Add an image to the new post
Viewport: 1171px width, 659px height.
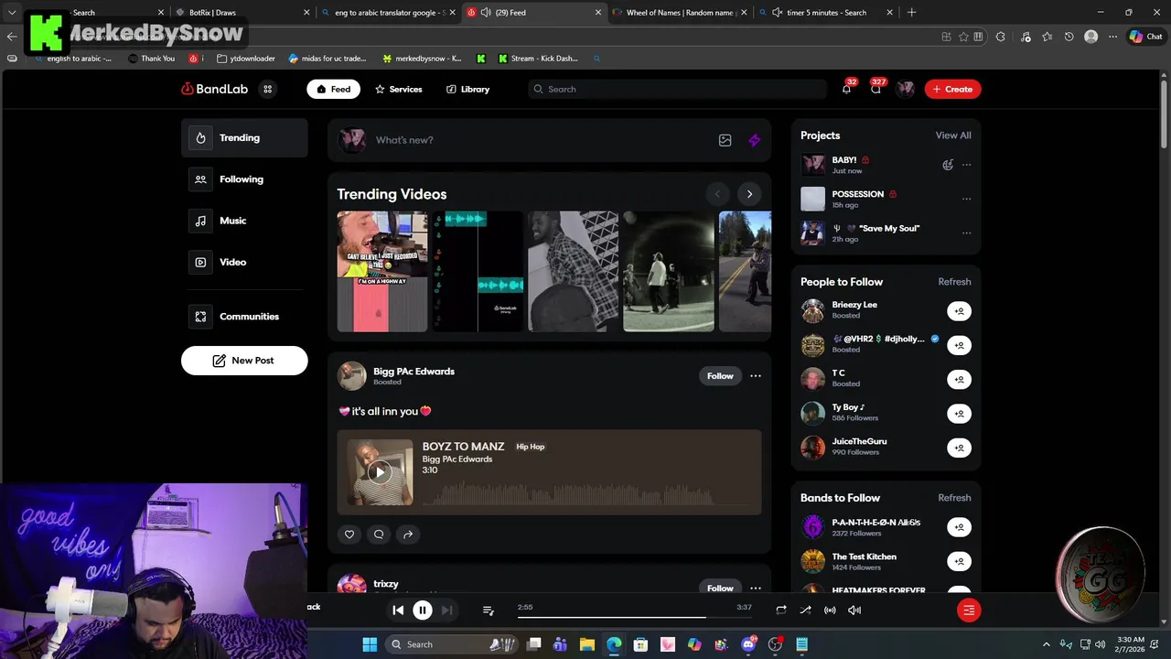[725, 140]
